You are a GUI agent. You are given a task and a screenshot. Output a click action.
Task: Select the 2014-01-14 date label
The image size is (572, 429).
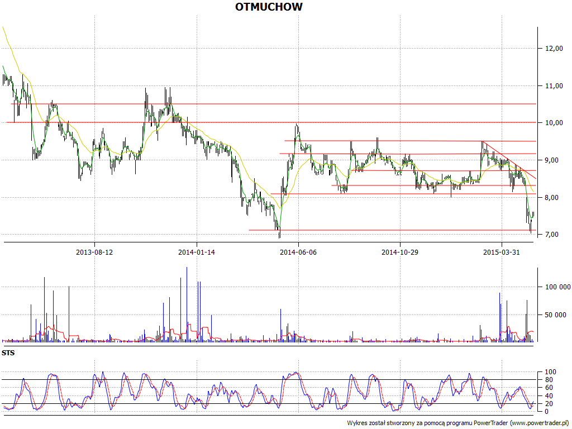197,252
